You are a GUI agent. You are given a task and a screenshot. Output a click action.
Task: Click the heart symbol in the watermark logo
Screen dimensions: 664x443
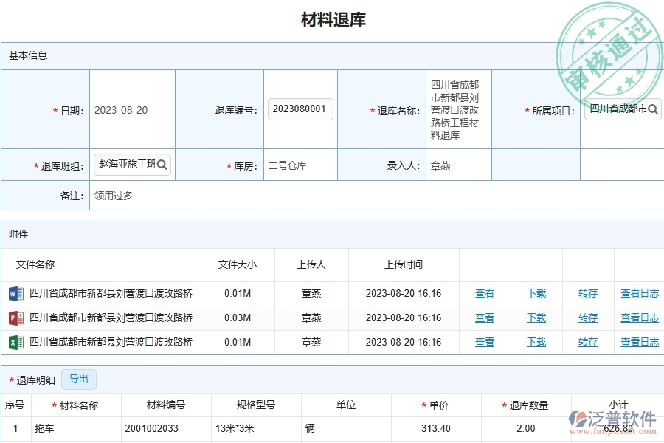tap(579, 417)
